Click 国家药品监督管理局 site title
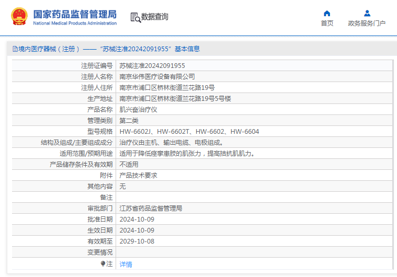Viewport: 397px width, 277px height. [x=75, y=14]
